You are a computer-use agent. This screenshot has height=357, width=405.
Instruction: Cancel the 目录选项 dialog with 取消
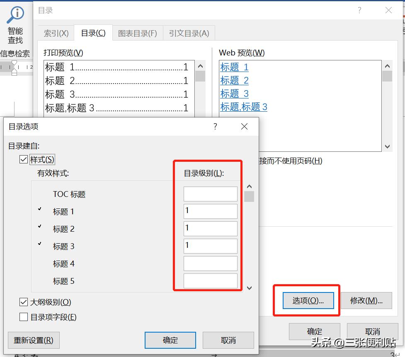click(x=228, y=340)
